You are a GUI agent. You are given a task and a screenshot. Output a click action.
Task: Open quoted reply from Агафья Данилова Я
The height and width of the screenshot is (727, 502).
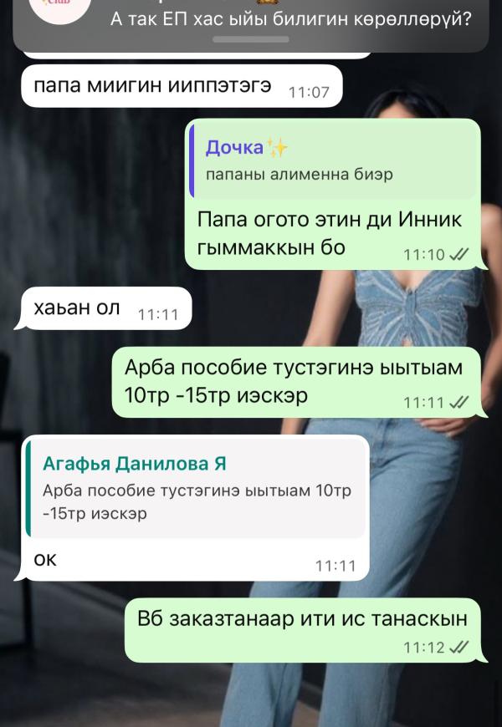[x=196, y=488]
